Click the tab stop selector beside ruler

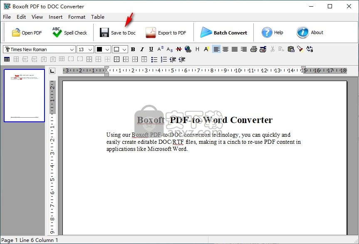pos(52,71)
